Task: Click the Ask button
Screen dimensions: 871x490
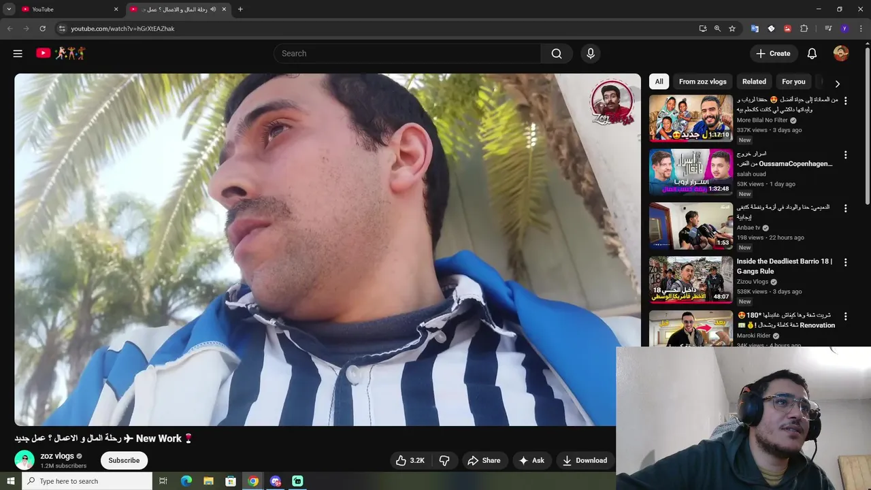Action: click(x=531, y=461)
